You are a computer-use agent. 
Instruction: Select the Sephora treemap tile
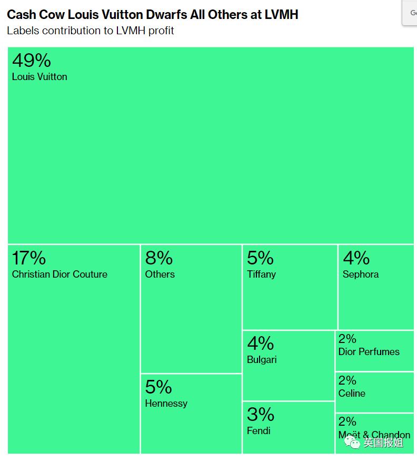pyautogui.click(x=376, y=300)
